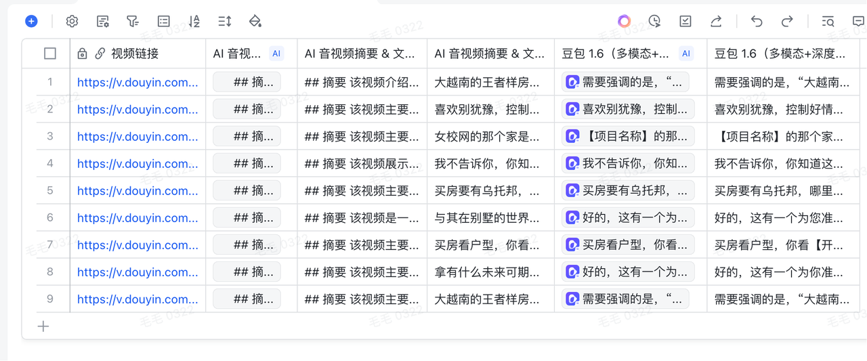
Task: Select the 视频链接 column header
Action: (138, 54)
